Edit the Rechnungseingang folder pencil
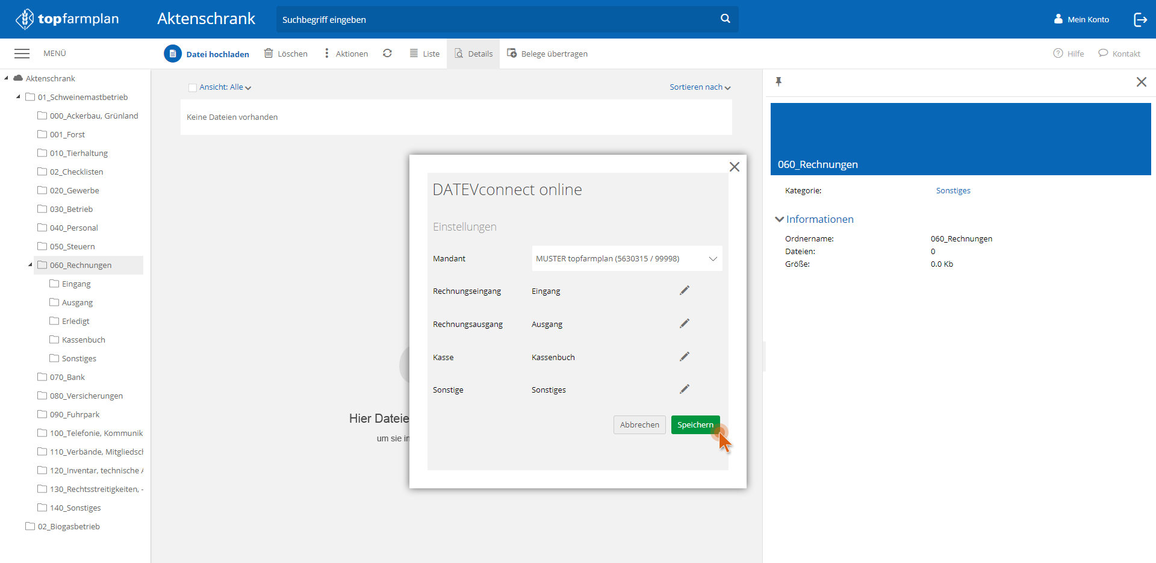This screenshot has width=1156, height=563. tap(685, 291)
